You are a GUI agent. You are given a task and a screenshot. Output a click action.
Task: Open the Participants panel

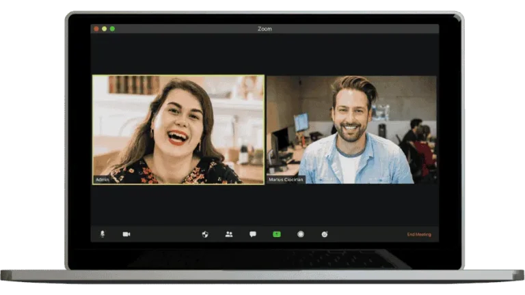(x=229, y=234)
